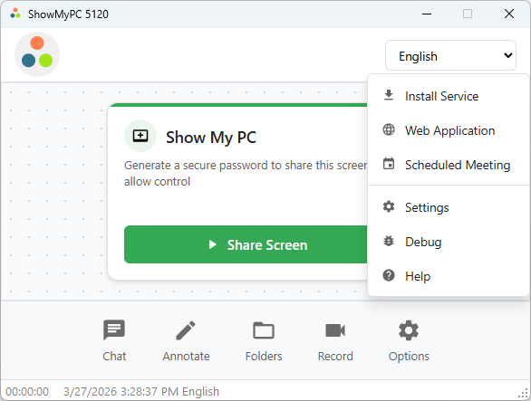Screen dimensions: 531x401
Task: Close the ShowMyPC window
Action: tap(509, 14)
